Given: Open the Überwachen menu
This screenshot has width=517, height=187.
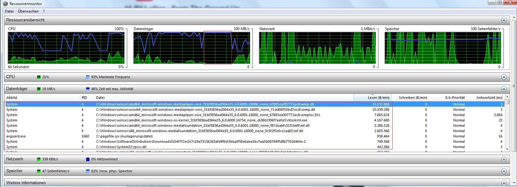Looking at the screenshot, I should click(x=28, y=11).
